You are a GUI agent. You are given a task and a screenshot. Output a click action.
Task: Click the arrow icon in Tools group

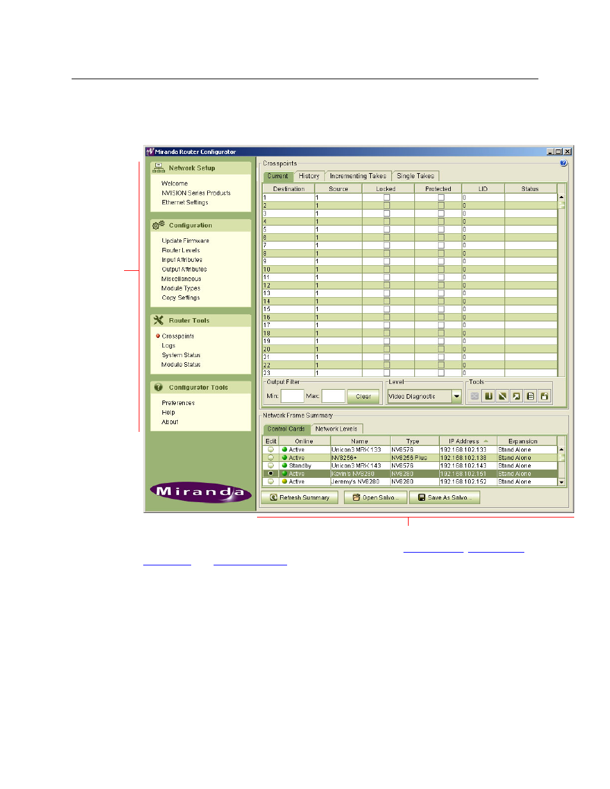[x=516, y=397]
